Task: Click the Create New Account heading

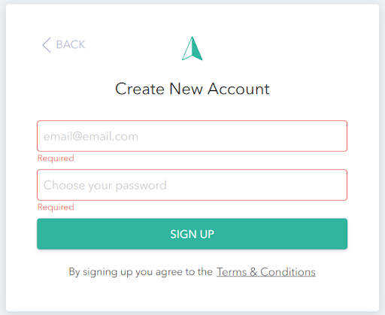Action: [192, 89]
